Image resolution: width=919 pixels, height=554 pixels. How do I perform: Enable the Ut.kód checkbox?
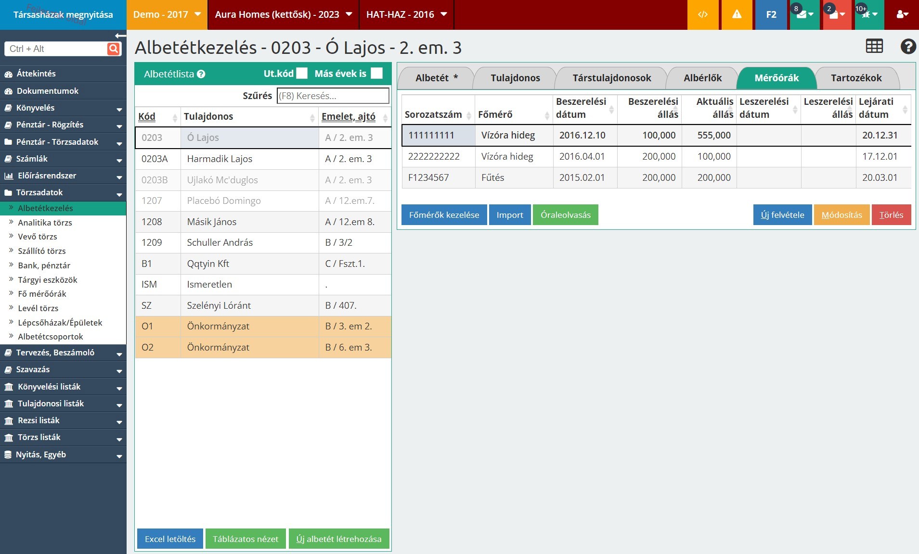coord(302,74)
